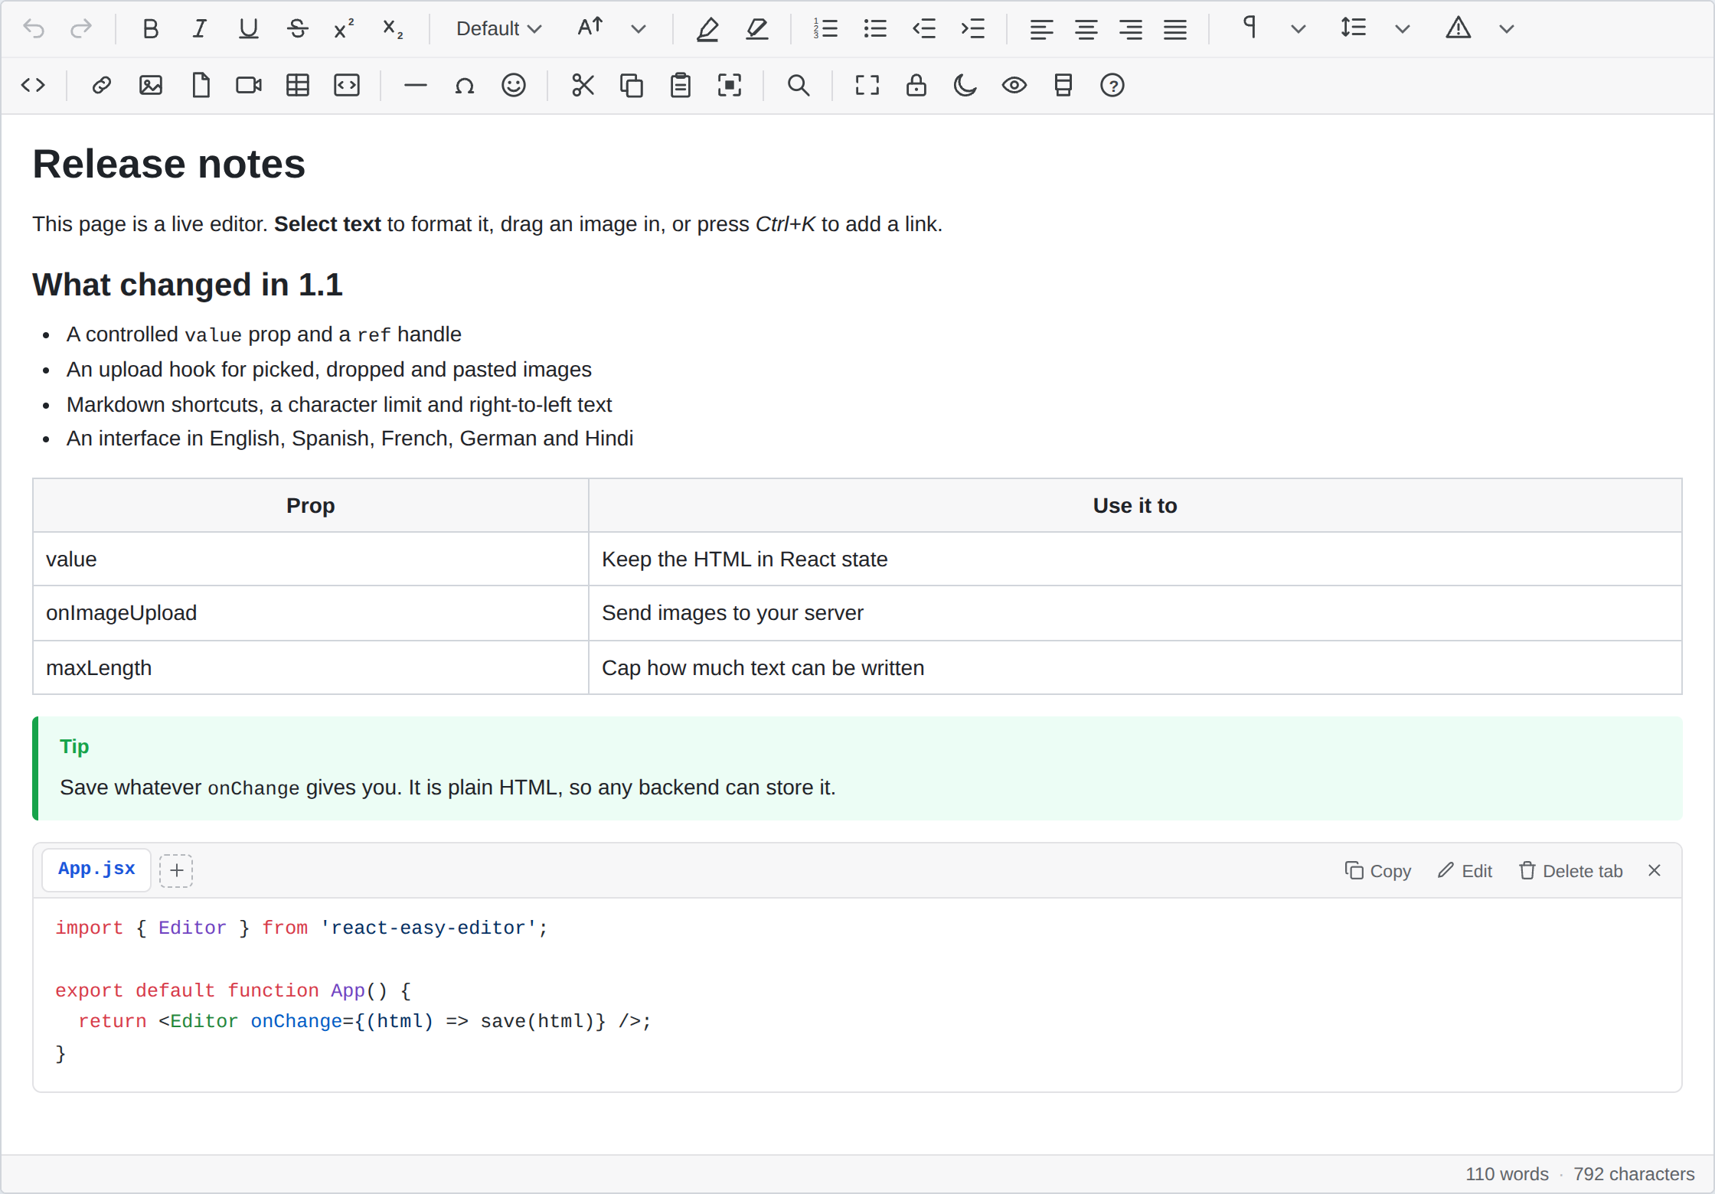1715x1194 pixels.
Task: Open the emoji picker
Action: [513, 85]
